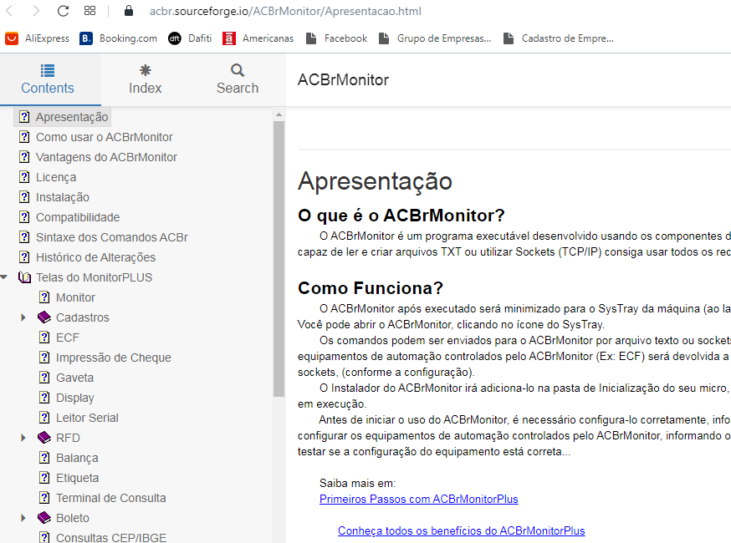
Task: Click the open book icon for Telas do MonitorPLUS
Action: click(24, 277)
